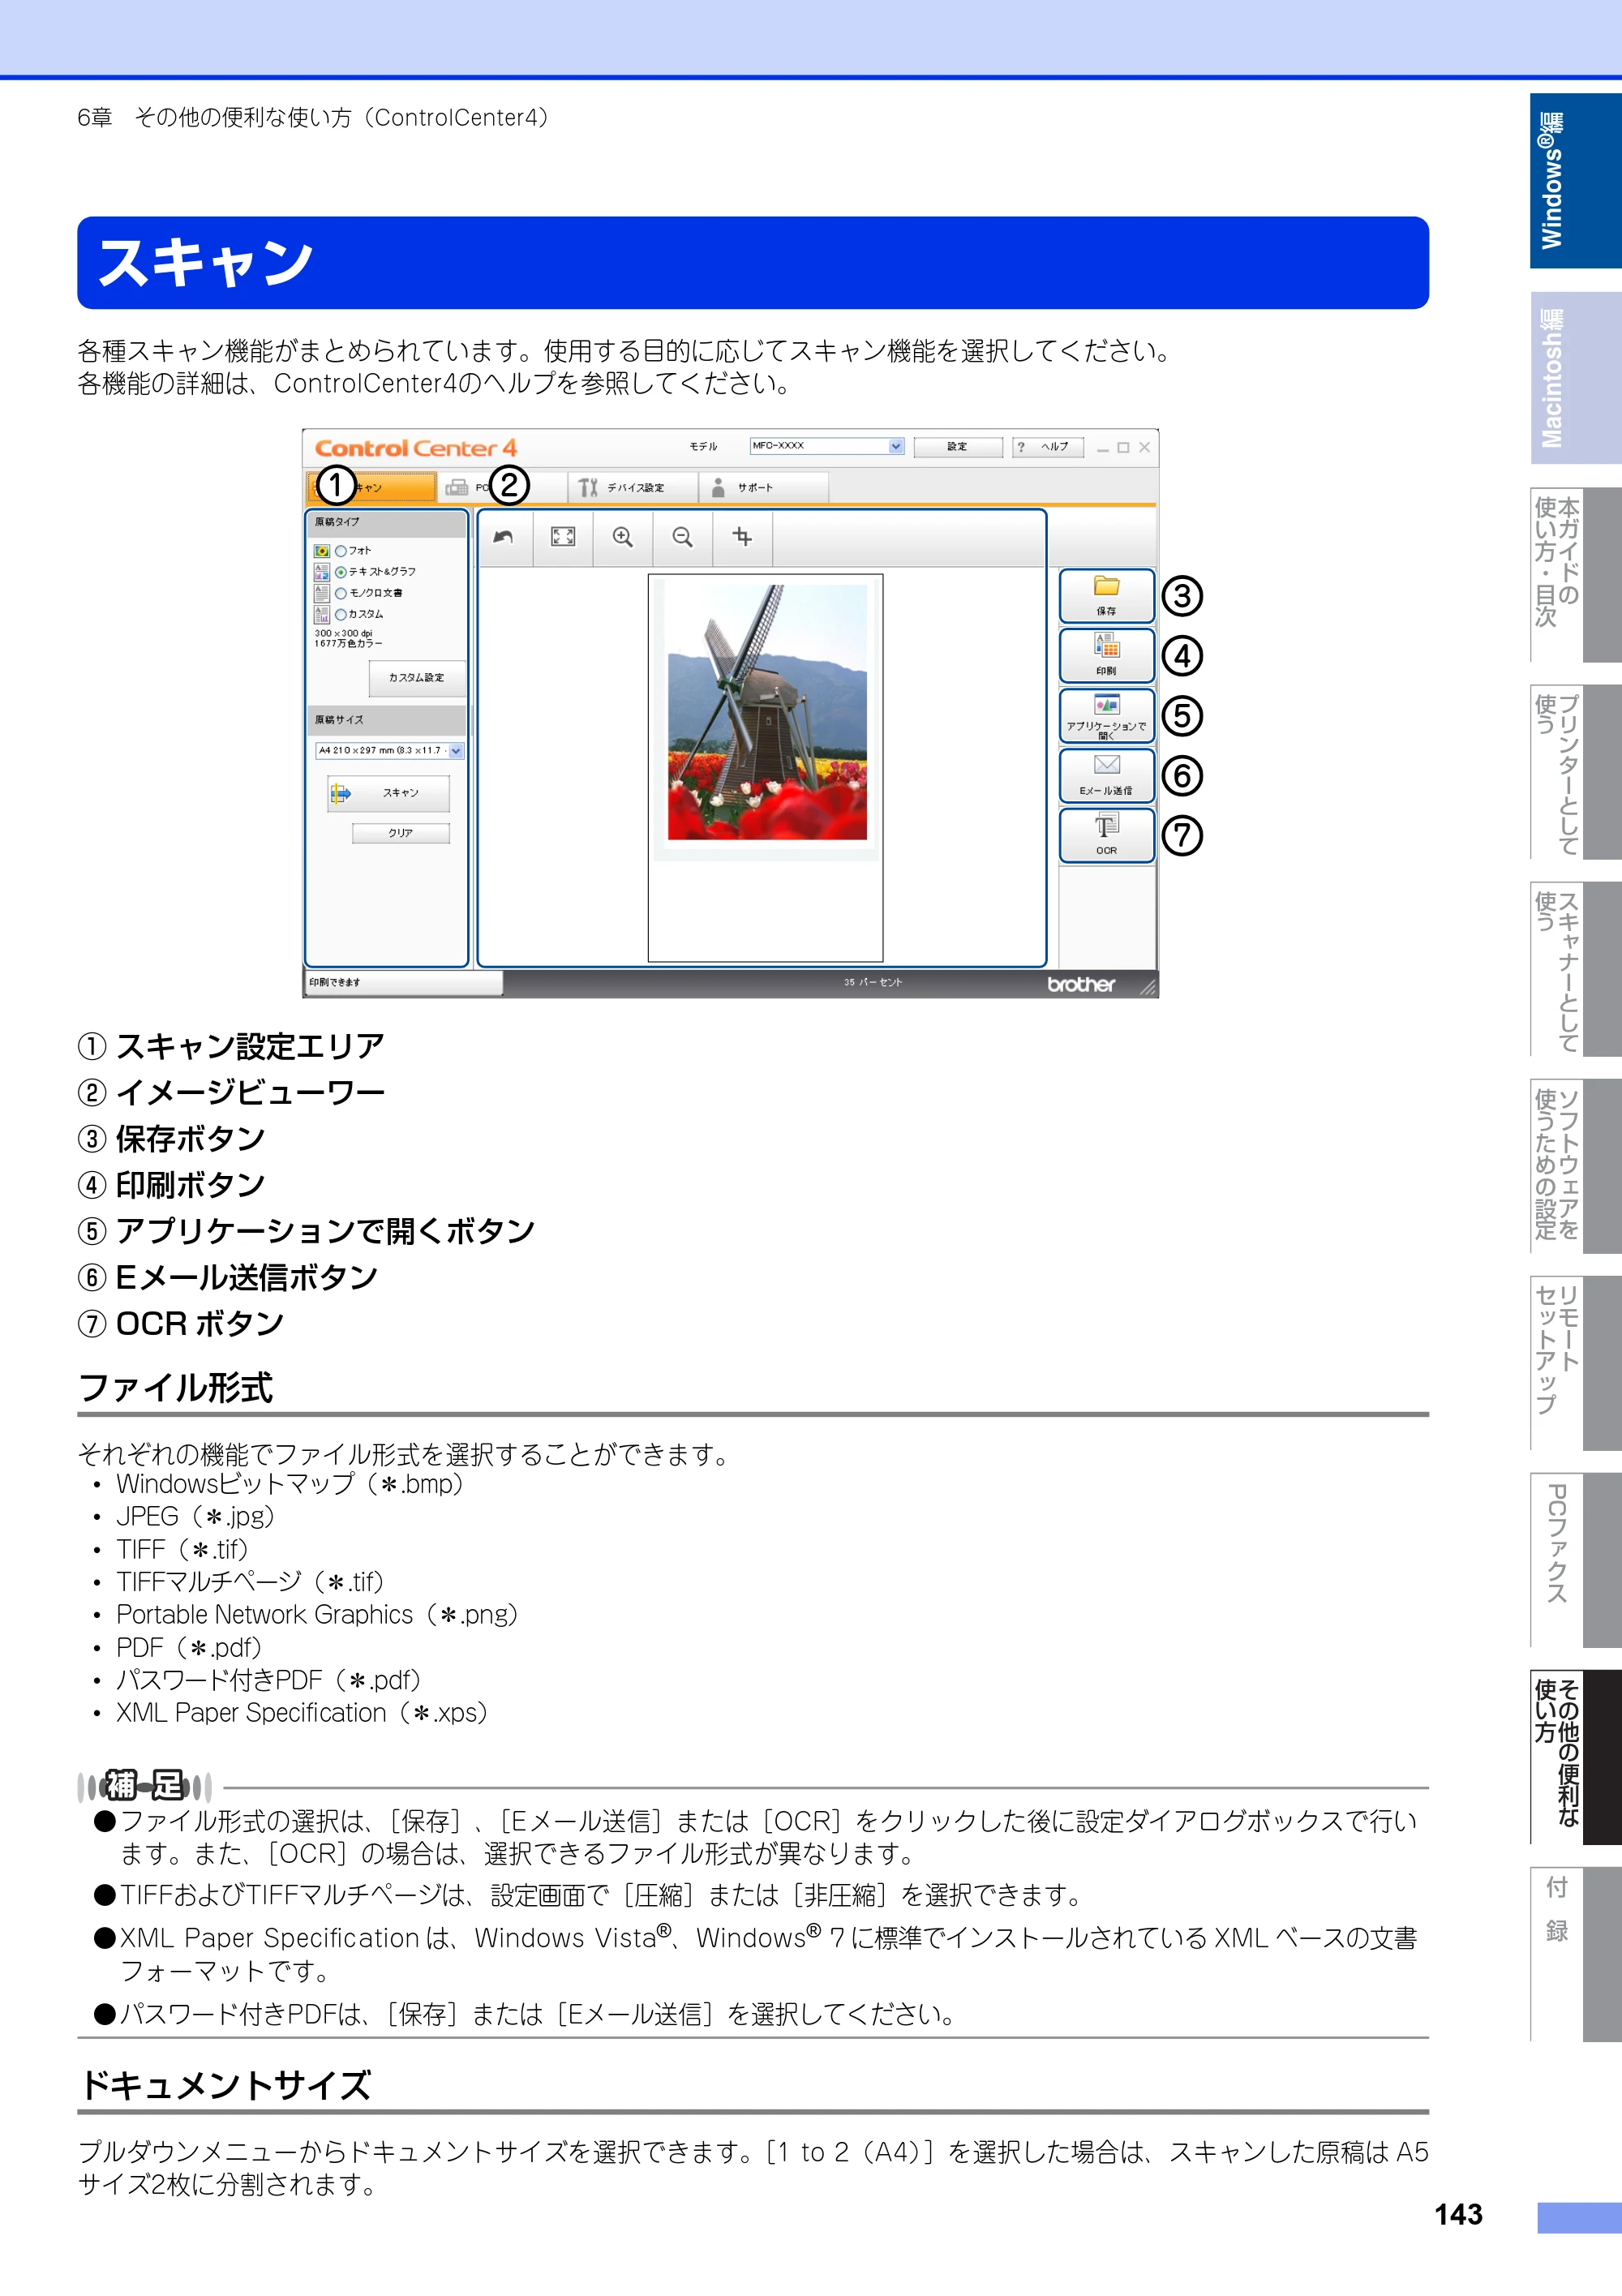Go to 付録 side tab
Viewport: 1622px width, 2296px height.
(x=1575, y=1954)
